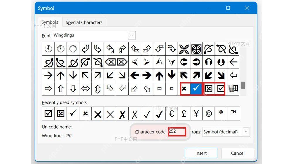This screenshot has width=293, height=164.
Task: Switch to the Symbols tab
Action: pyautogui.click(x=50, y=22)
